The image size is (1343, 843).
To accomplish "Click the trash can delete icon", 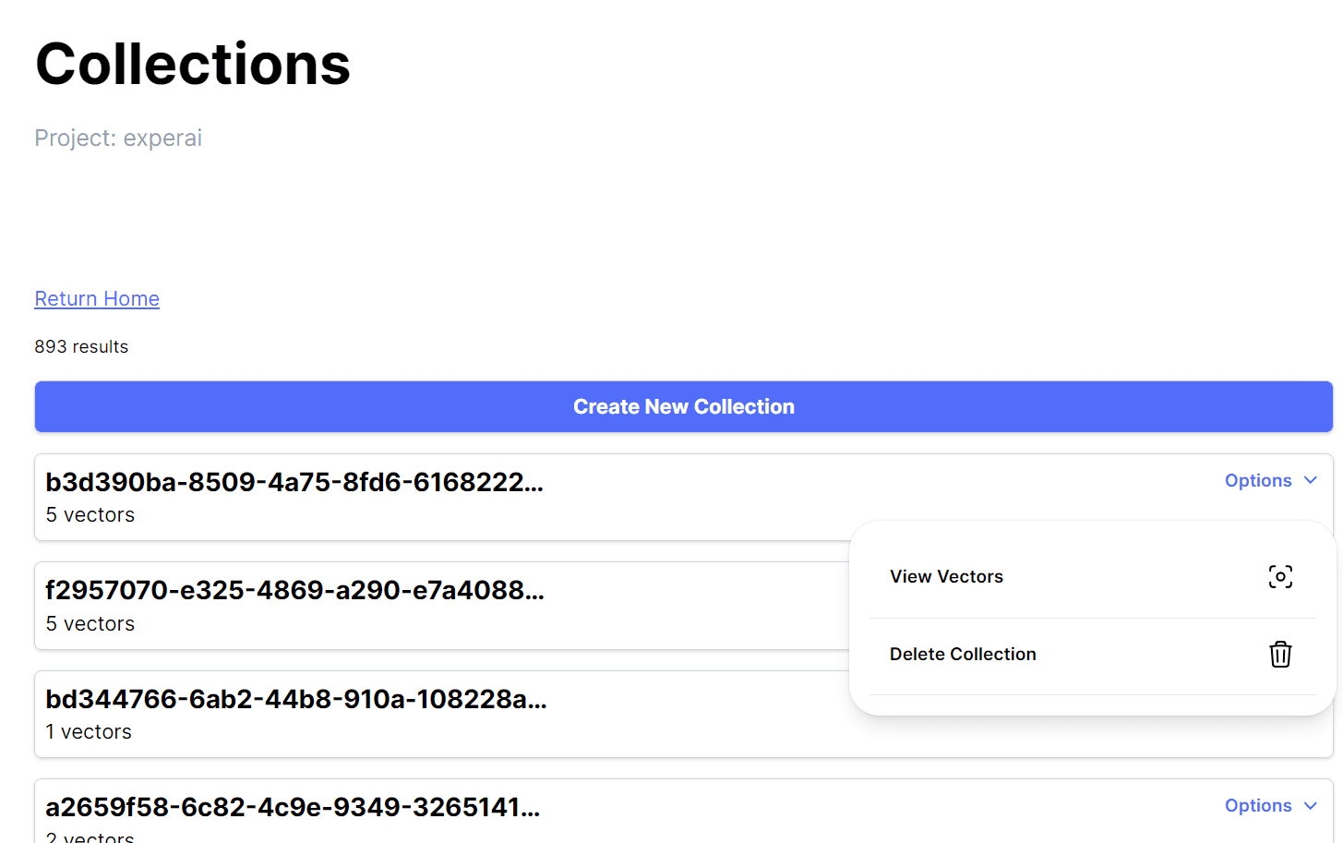I will (1279, 655).
